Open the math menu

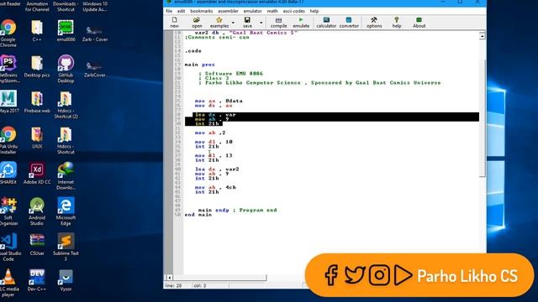pyautogui.click(x=272, y=11)
